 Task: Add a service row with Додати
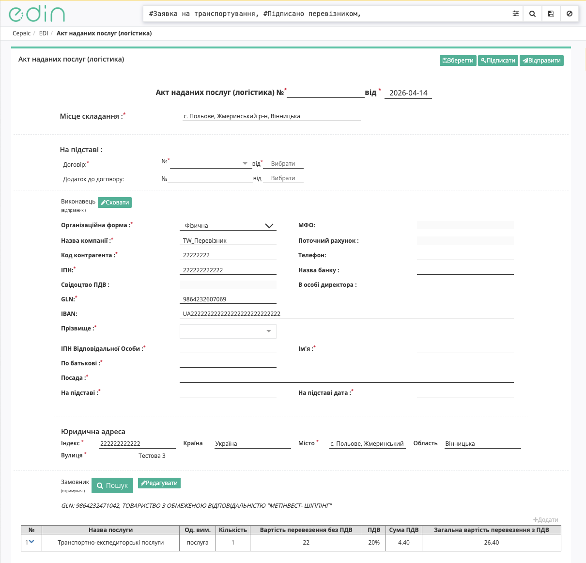click(x=546, y=520)
